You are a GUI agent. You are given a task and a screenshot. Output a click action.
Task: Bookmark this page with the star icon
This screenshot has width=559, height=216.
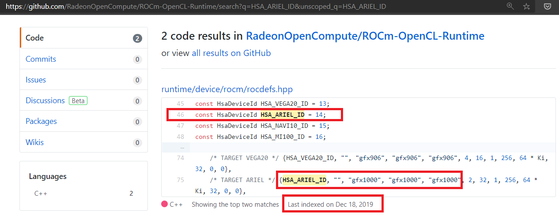click(526, 6)
